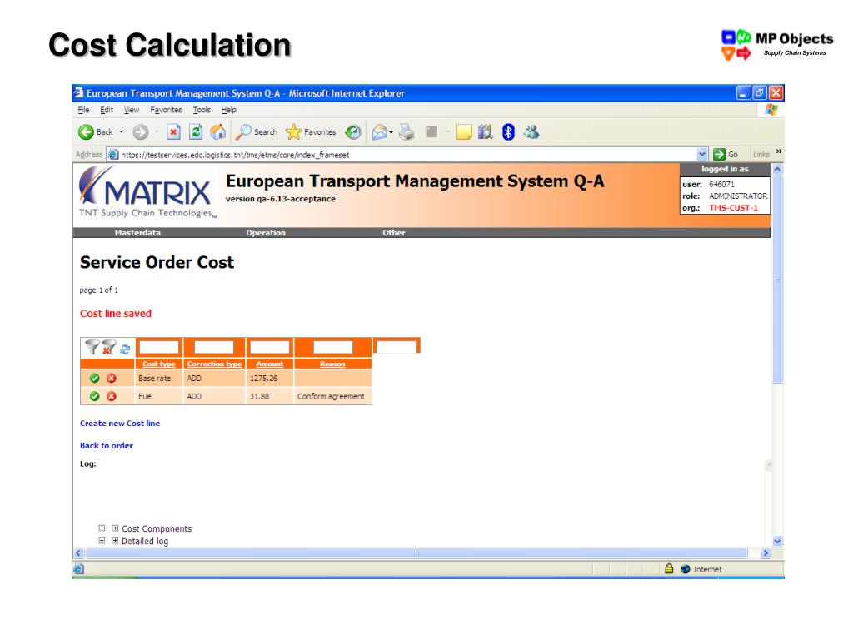The image size is (853, 639).
Task: Open the Operation navigation menu
Action: click(266, 233)
